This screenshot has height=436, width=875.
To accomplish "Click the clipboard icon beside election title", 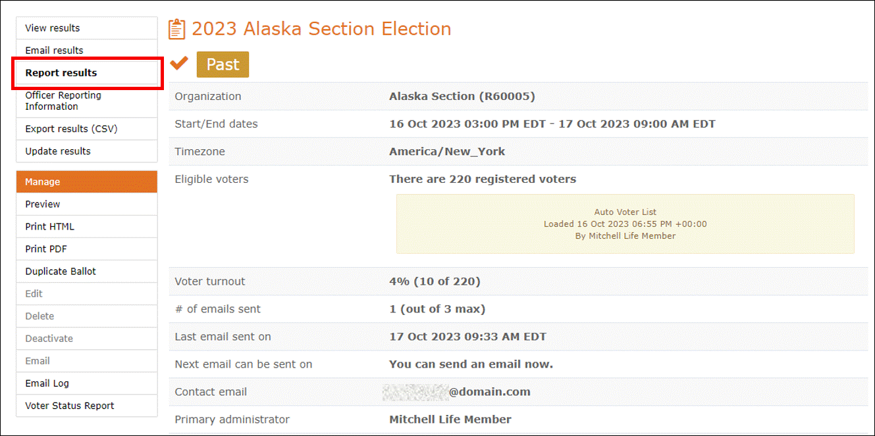I will click(176, 30).
